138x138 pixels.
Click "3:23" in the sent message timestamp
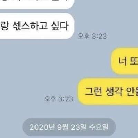click(66, 99)
